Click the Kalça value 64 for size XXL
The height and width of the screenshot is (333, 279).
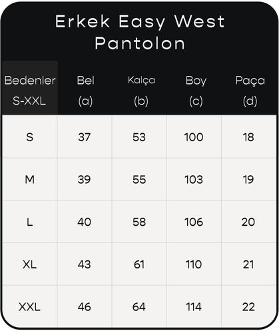click(139, 307)
